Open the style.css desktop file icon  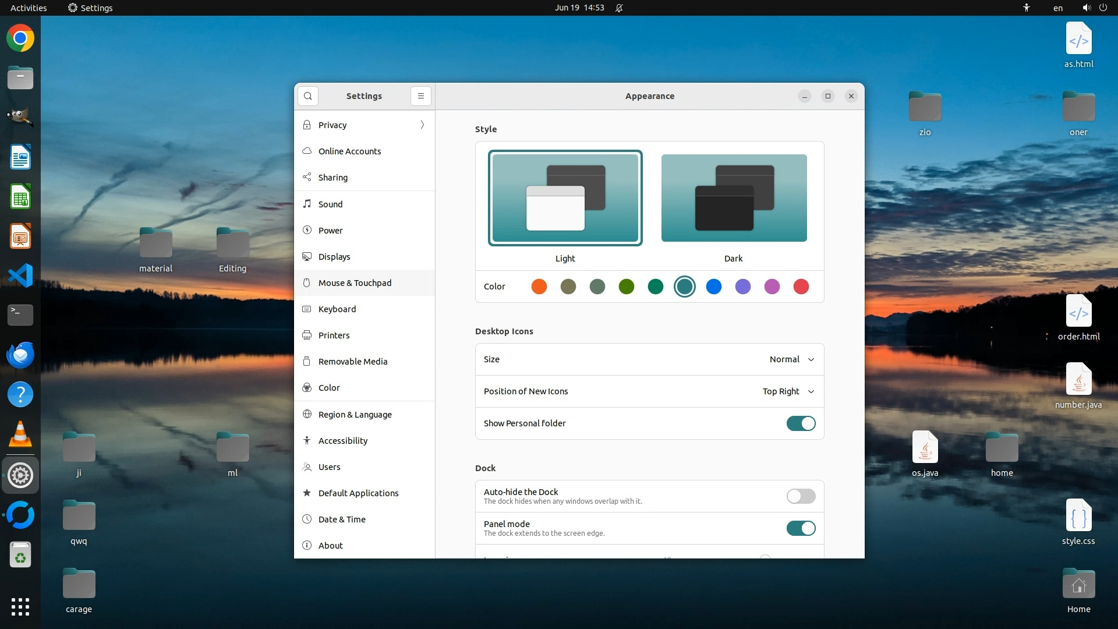point(1078,516)
